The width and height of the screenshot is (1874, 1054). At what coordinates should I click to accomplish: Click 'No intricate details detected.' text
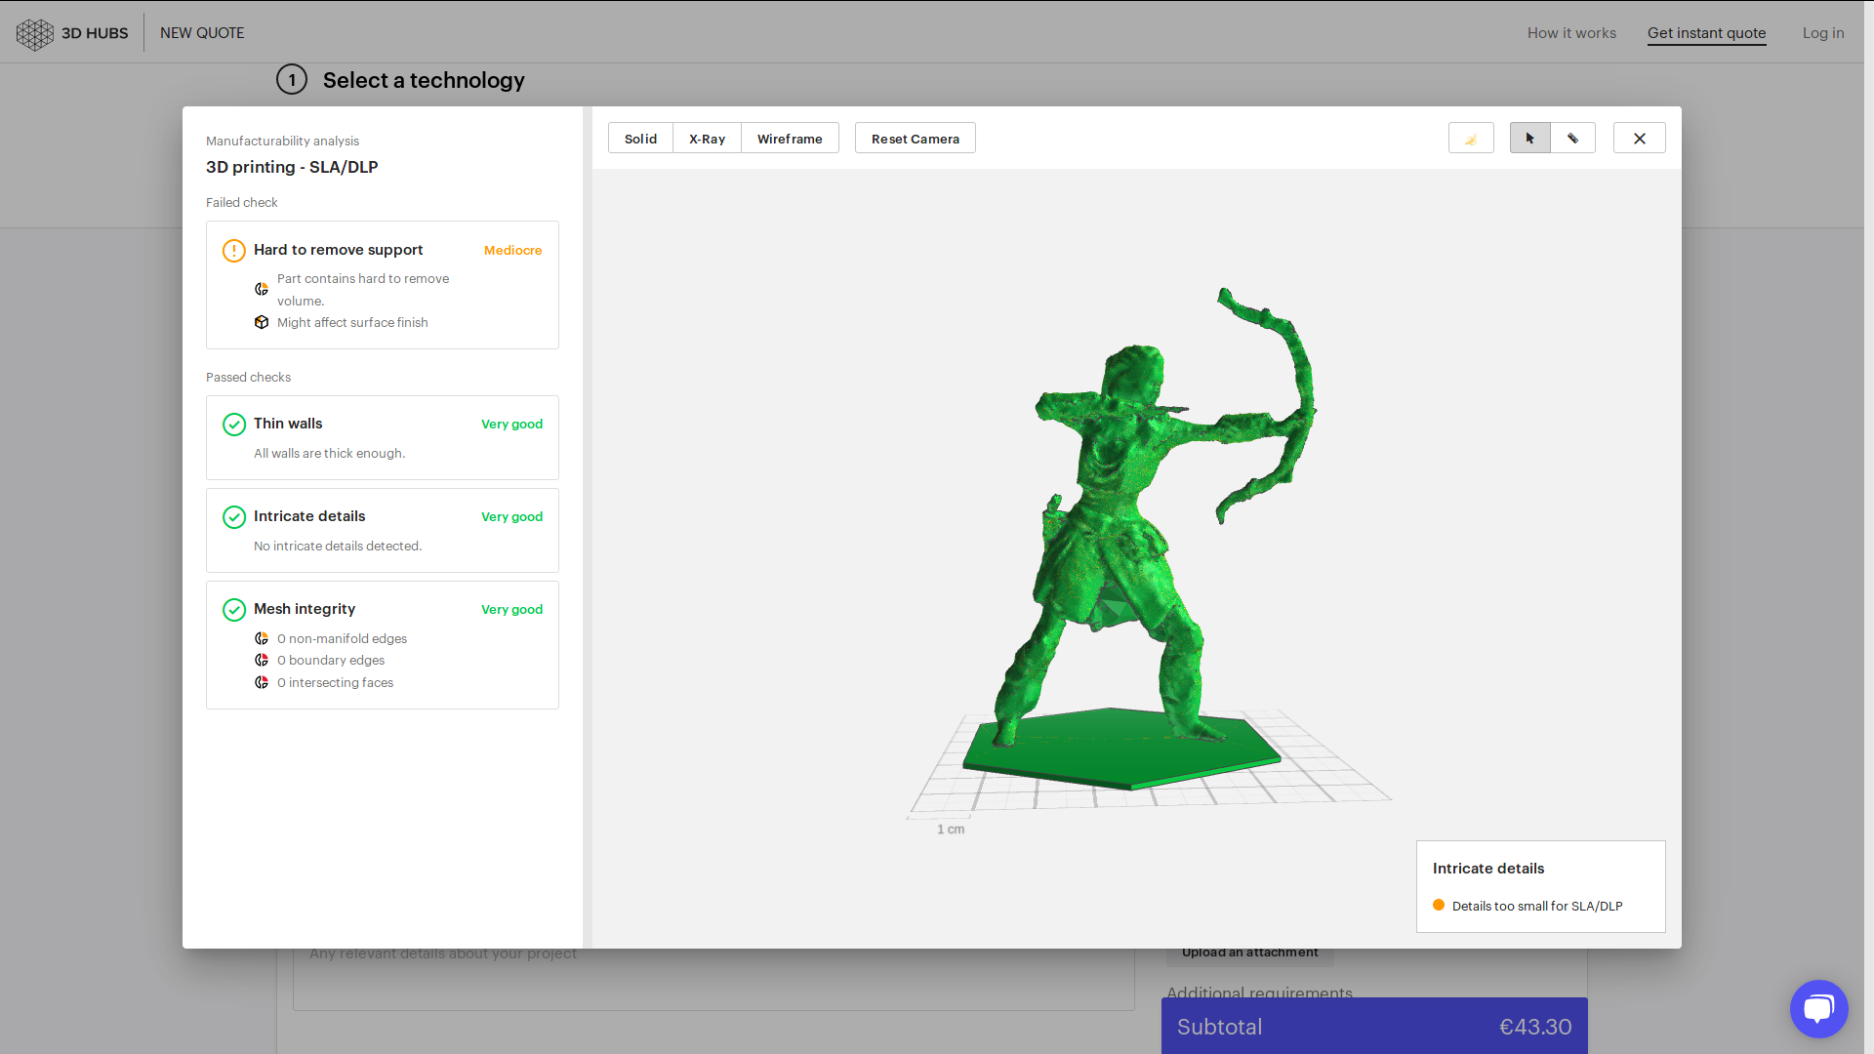point(338,546)
